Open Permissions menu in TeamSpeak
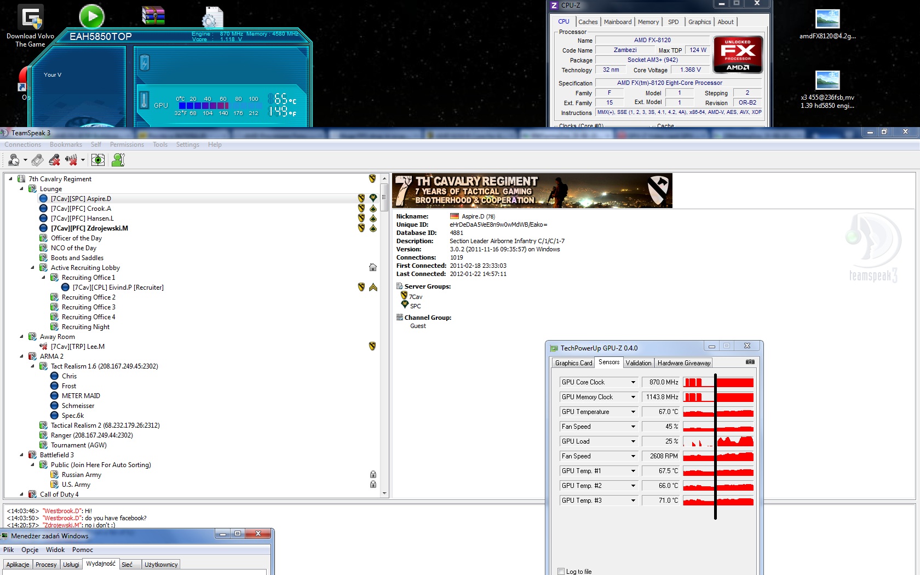920x575 pixels. click(x=127, y=145)
